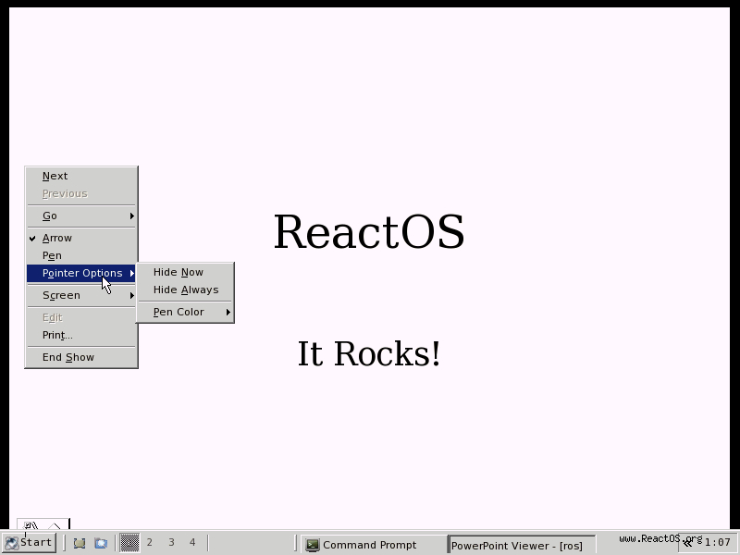Screen dimensions: 740x555
Task: Choose Next in the slideshow context menu
Action: click(81, 176)
